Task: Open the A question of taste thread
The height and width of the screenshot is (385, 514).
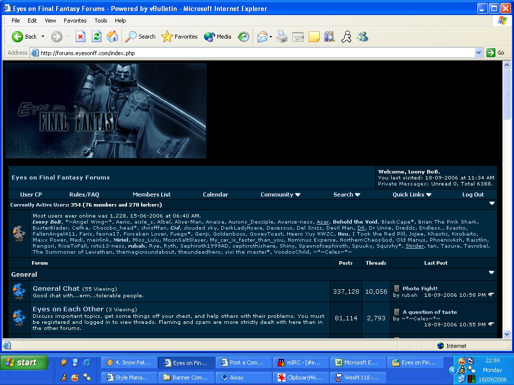Action: (430, 312)
